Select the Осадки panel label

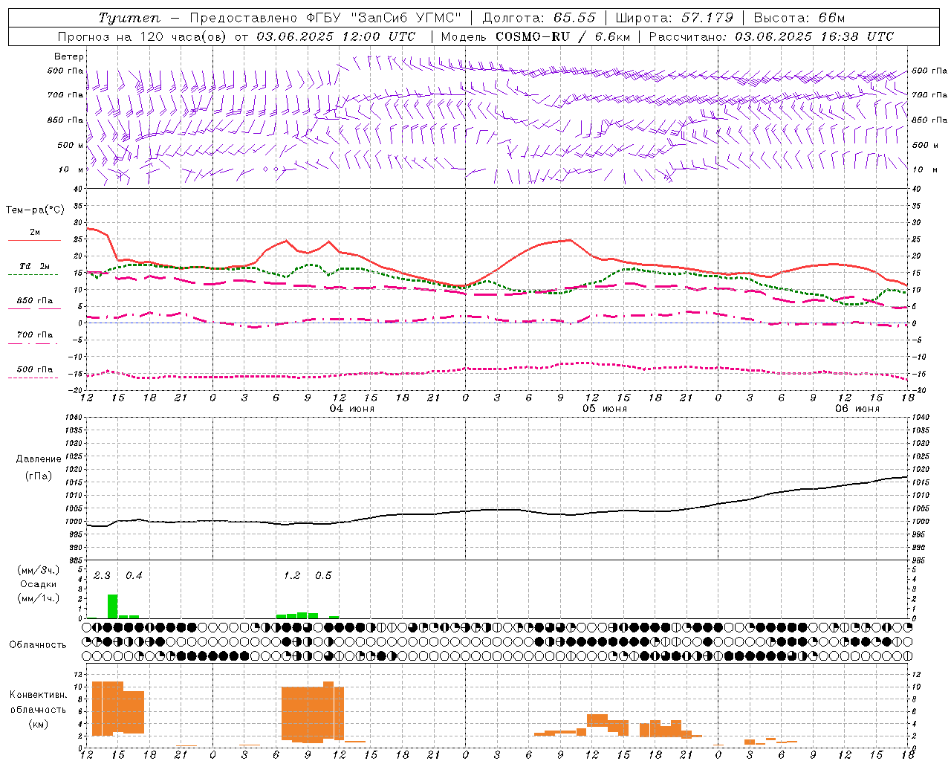point(39,584)
